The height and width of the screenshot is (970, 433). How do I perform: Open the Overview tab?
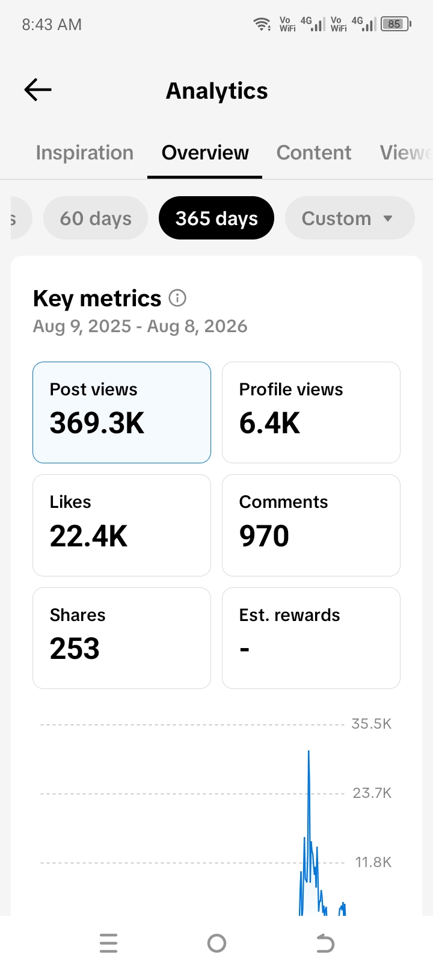(205, 153)
